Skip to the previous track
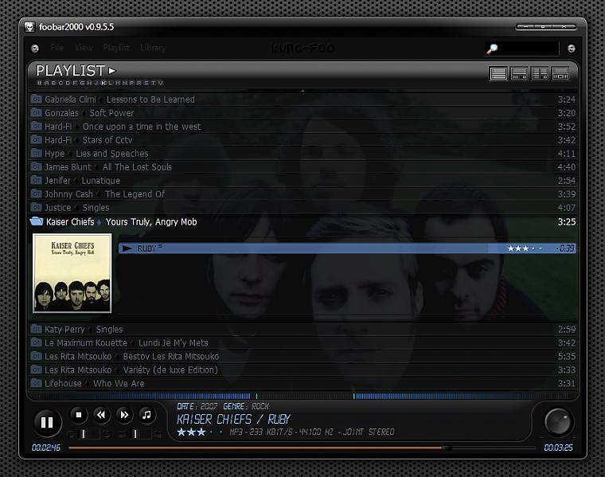This screenshot has height=477, width=605. [x=101, y=415]
